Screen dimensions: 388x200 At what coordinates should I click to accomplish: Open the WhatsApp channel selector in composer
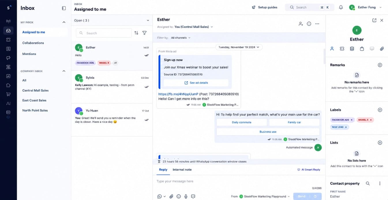(162, 196)
